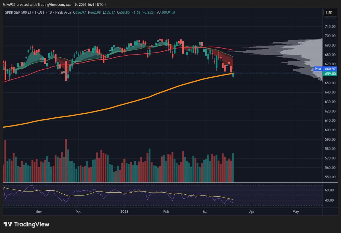Click the NYSE Arca exchange label
The width and height of the screenshot is (341, 233).
(63, 13)
